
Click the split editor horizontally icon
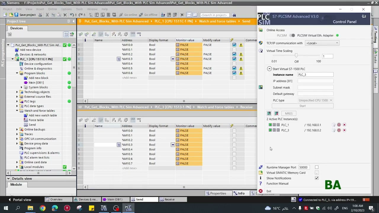coord(189,15)
